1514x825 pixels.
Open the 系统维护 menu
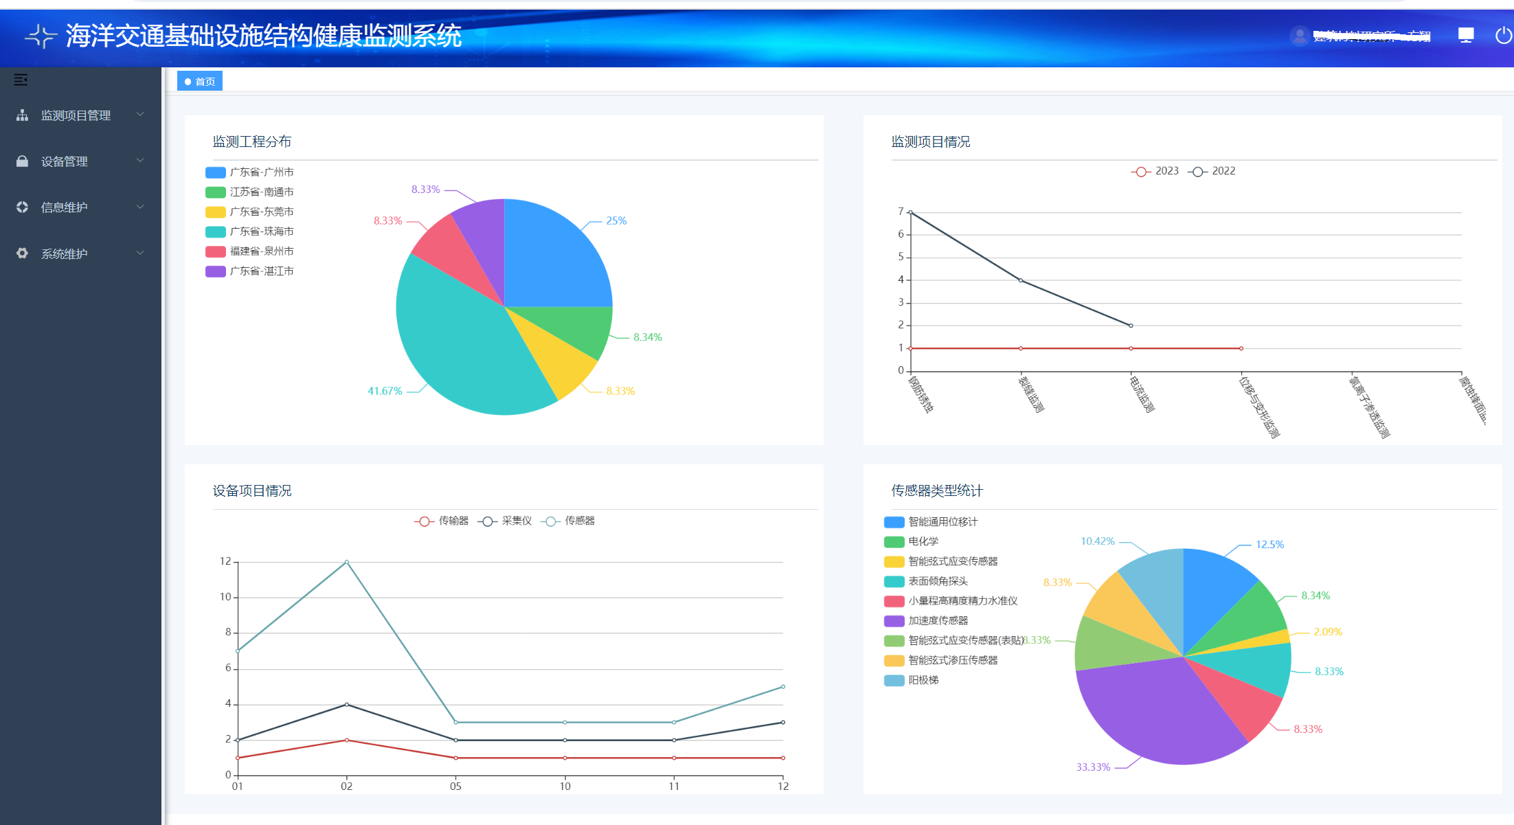(x=81, y=253)
